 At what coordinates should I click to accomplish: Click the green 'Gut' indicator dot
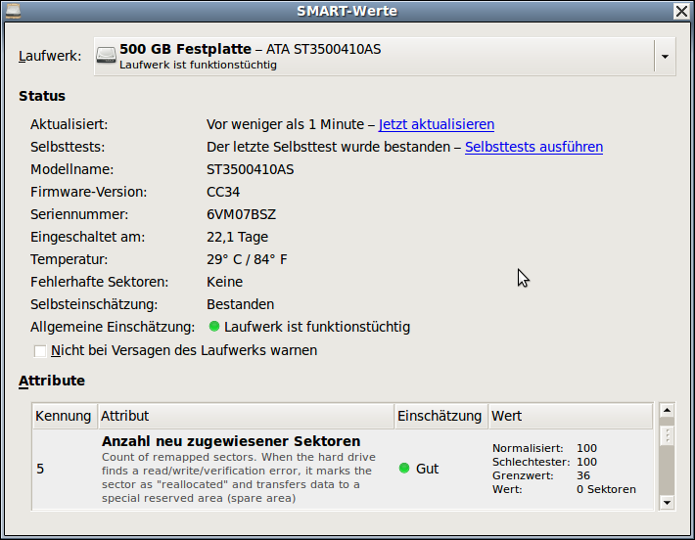pos(403,469)
